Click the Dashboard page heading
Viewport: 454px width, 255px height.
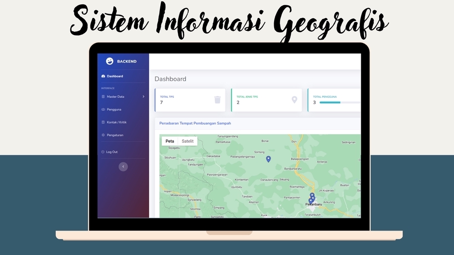point(170,79)
